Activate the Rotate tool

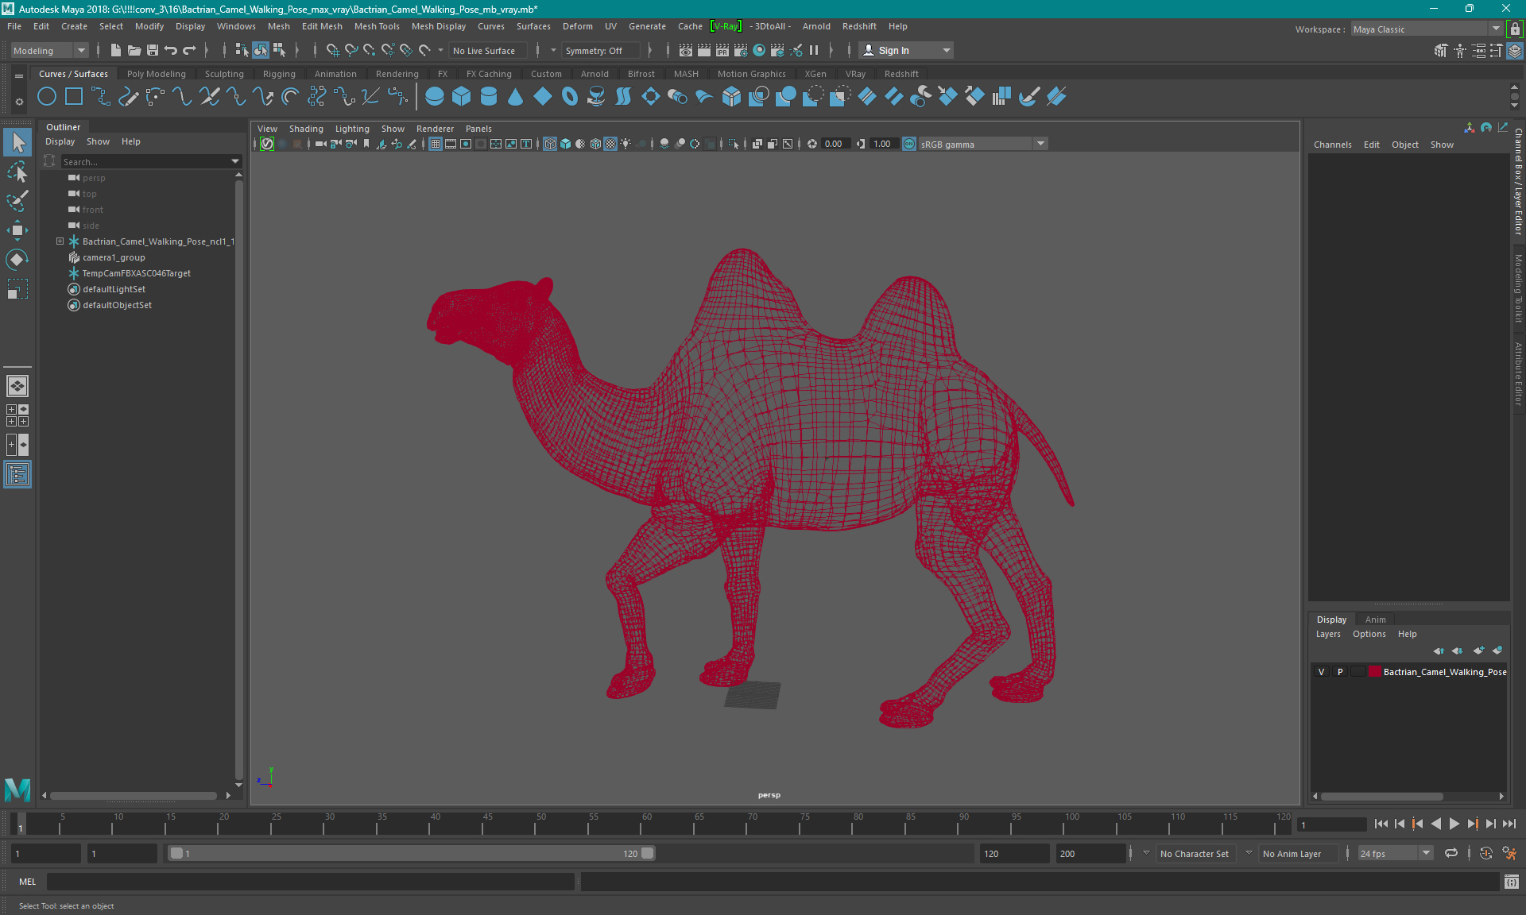[17, 260]
